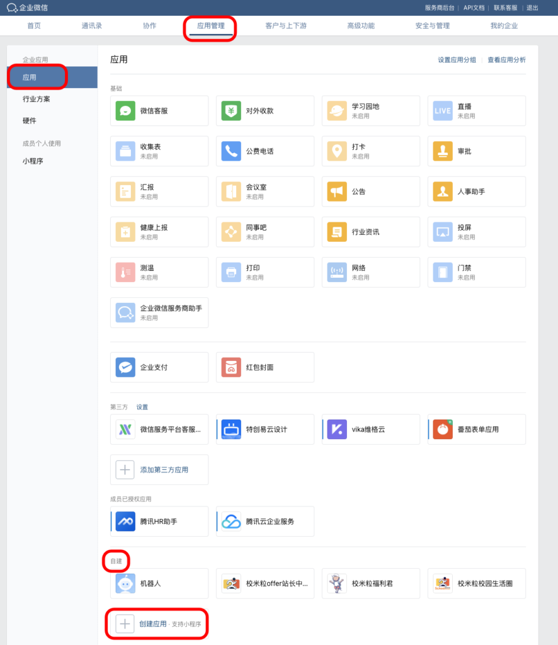Open the 直播 LIVE icon
Image resolution: width=558 pixels, height=645 pixels.
[x=443, y=111]
